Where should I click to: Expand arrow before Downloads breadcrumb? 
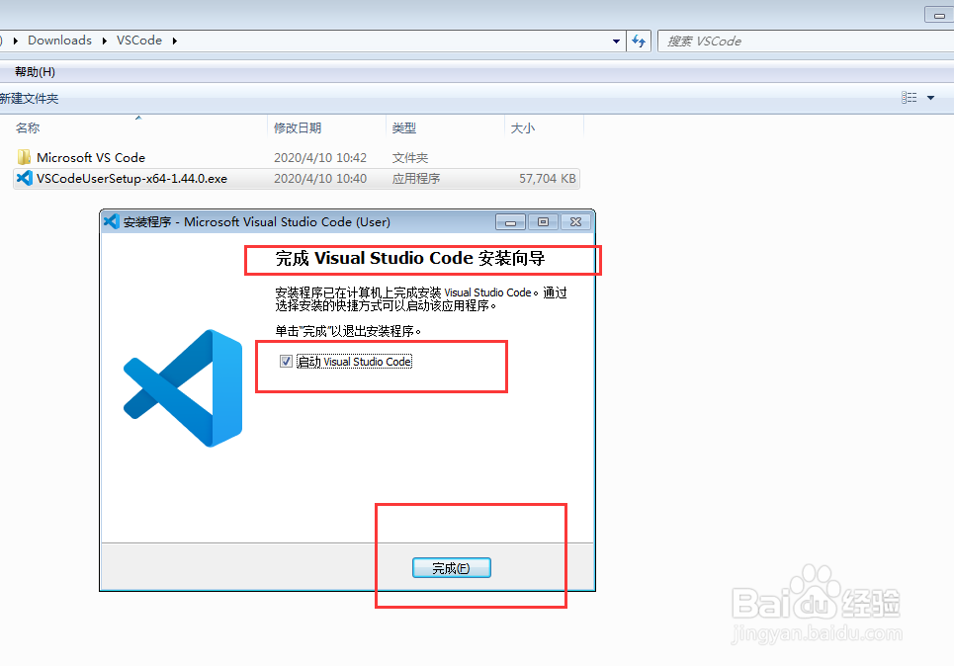click(16, 41)
